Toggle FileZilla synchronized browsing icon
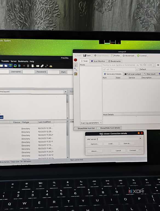 47,66
